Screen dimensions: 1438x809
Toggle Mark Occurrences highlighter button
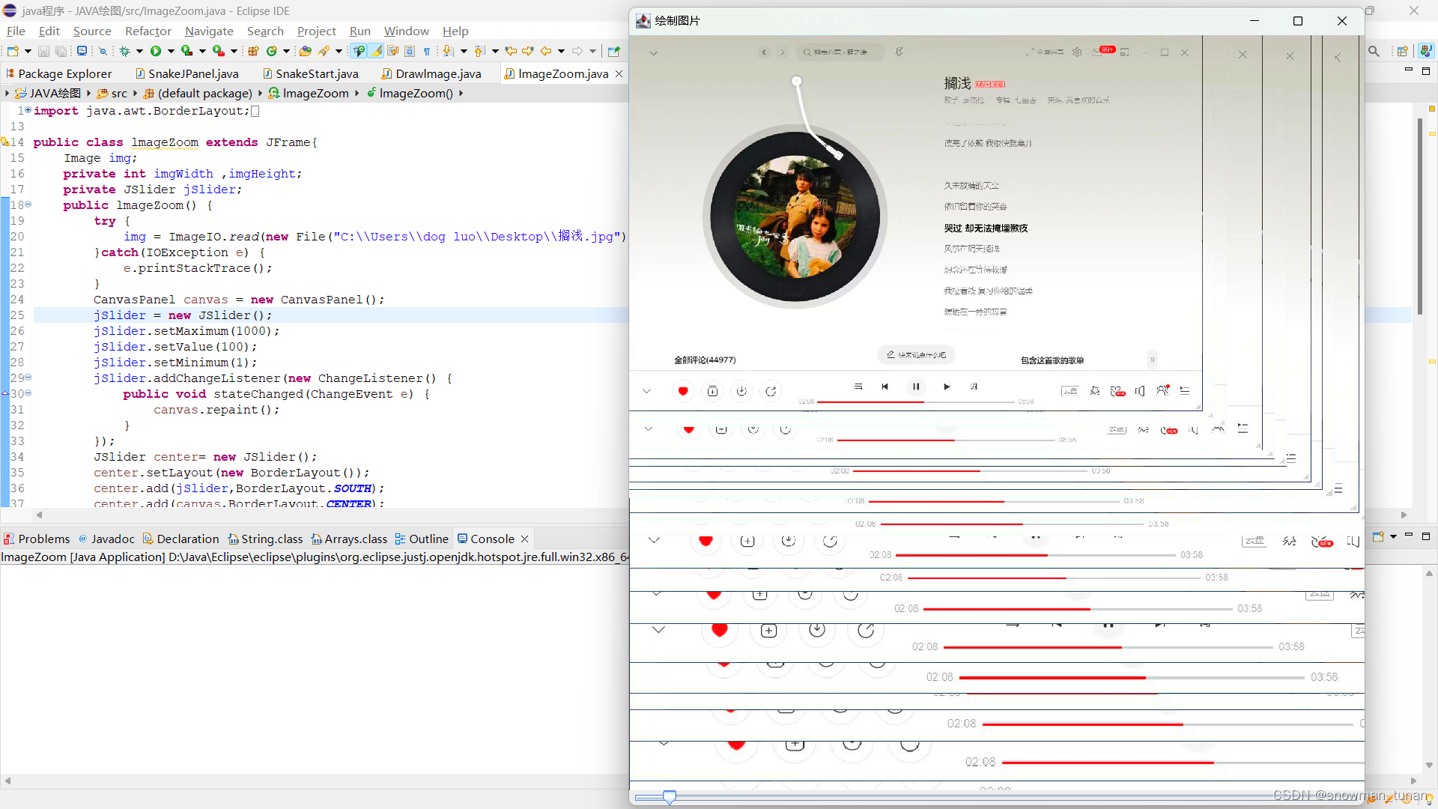(x=376, y=51)
